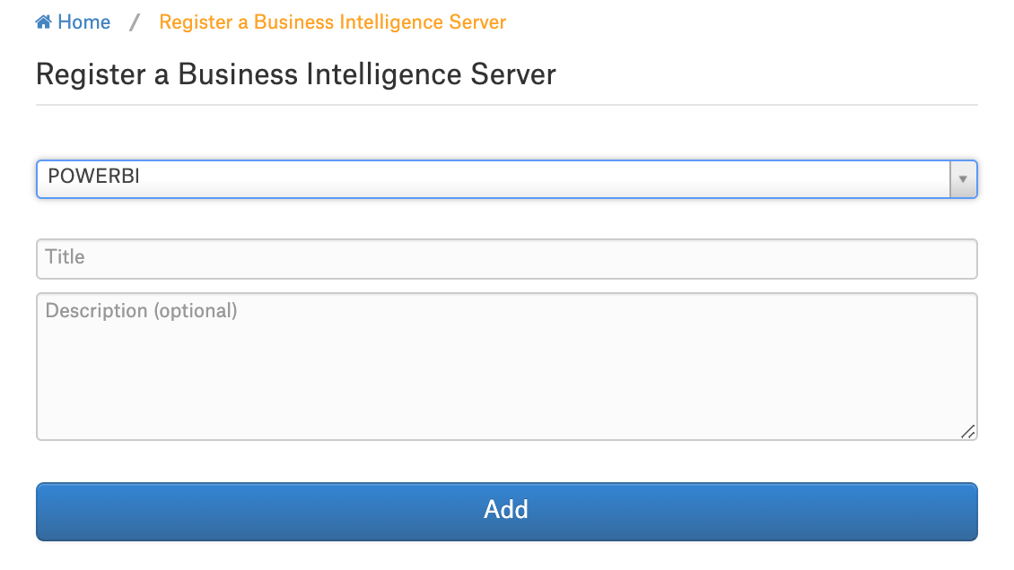This screenshot has width=1014, height=570.
Task: Click inside the Description (optional) textarea
Action: coord(506,367)
